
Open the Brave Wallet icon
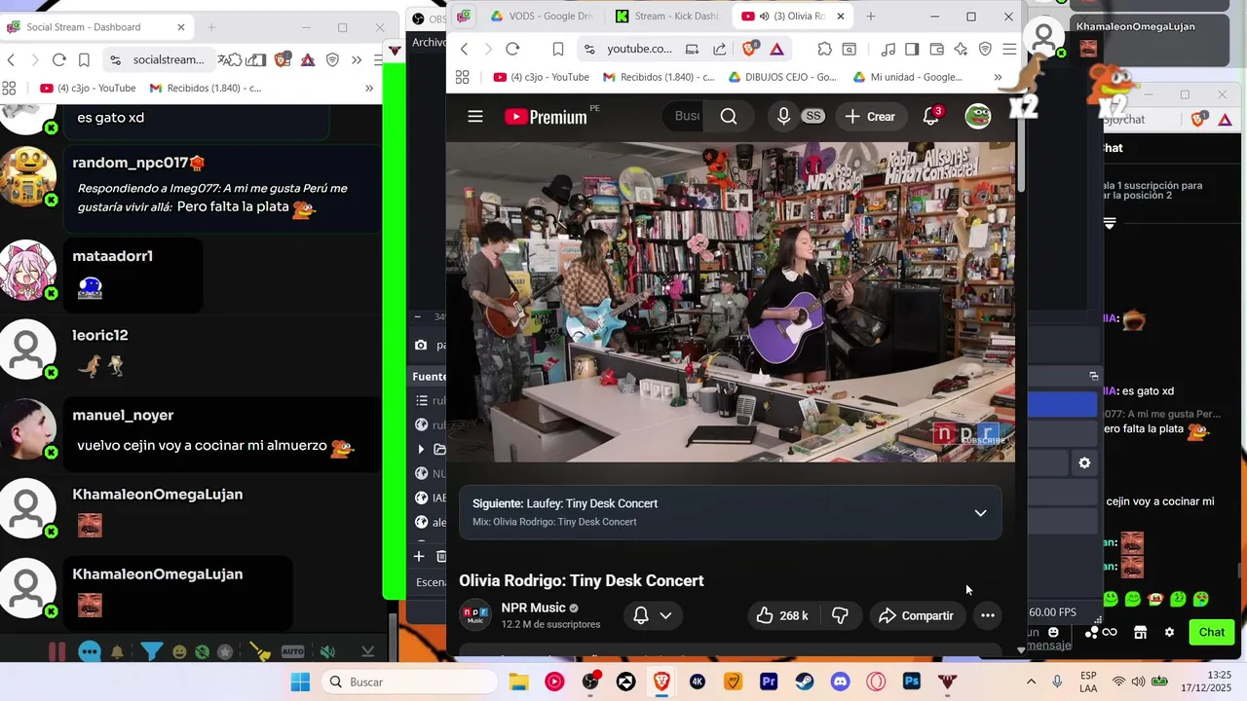click(x=936, y=49)
